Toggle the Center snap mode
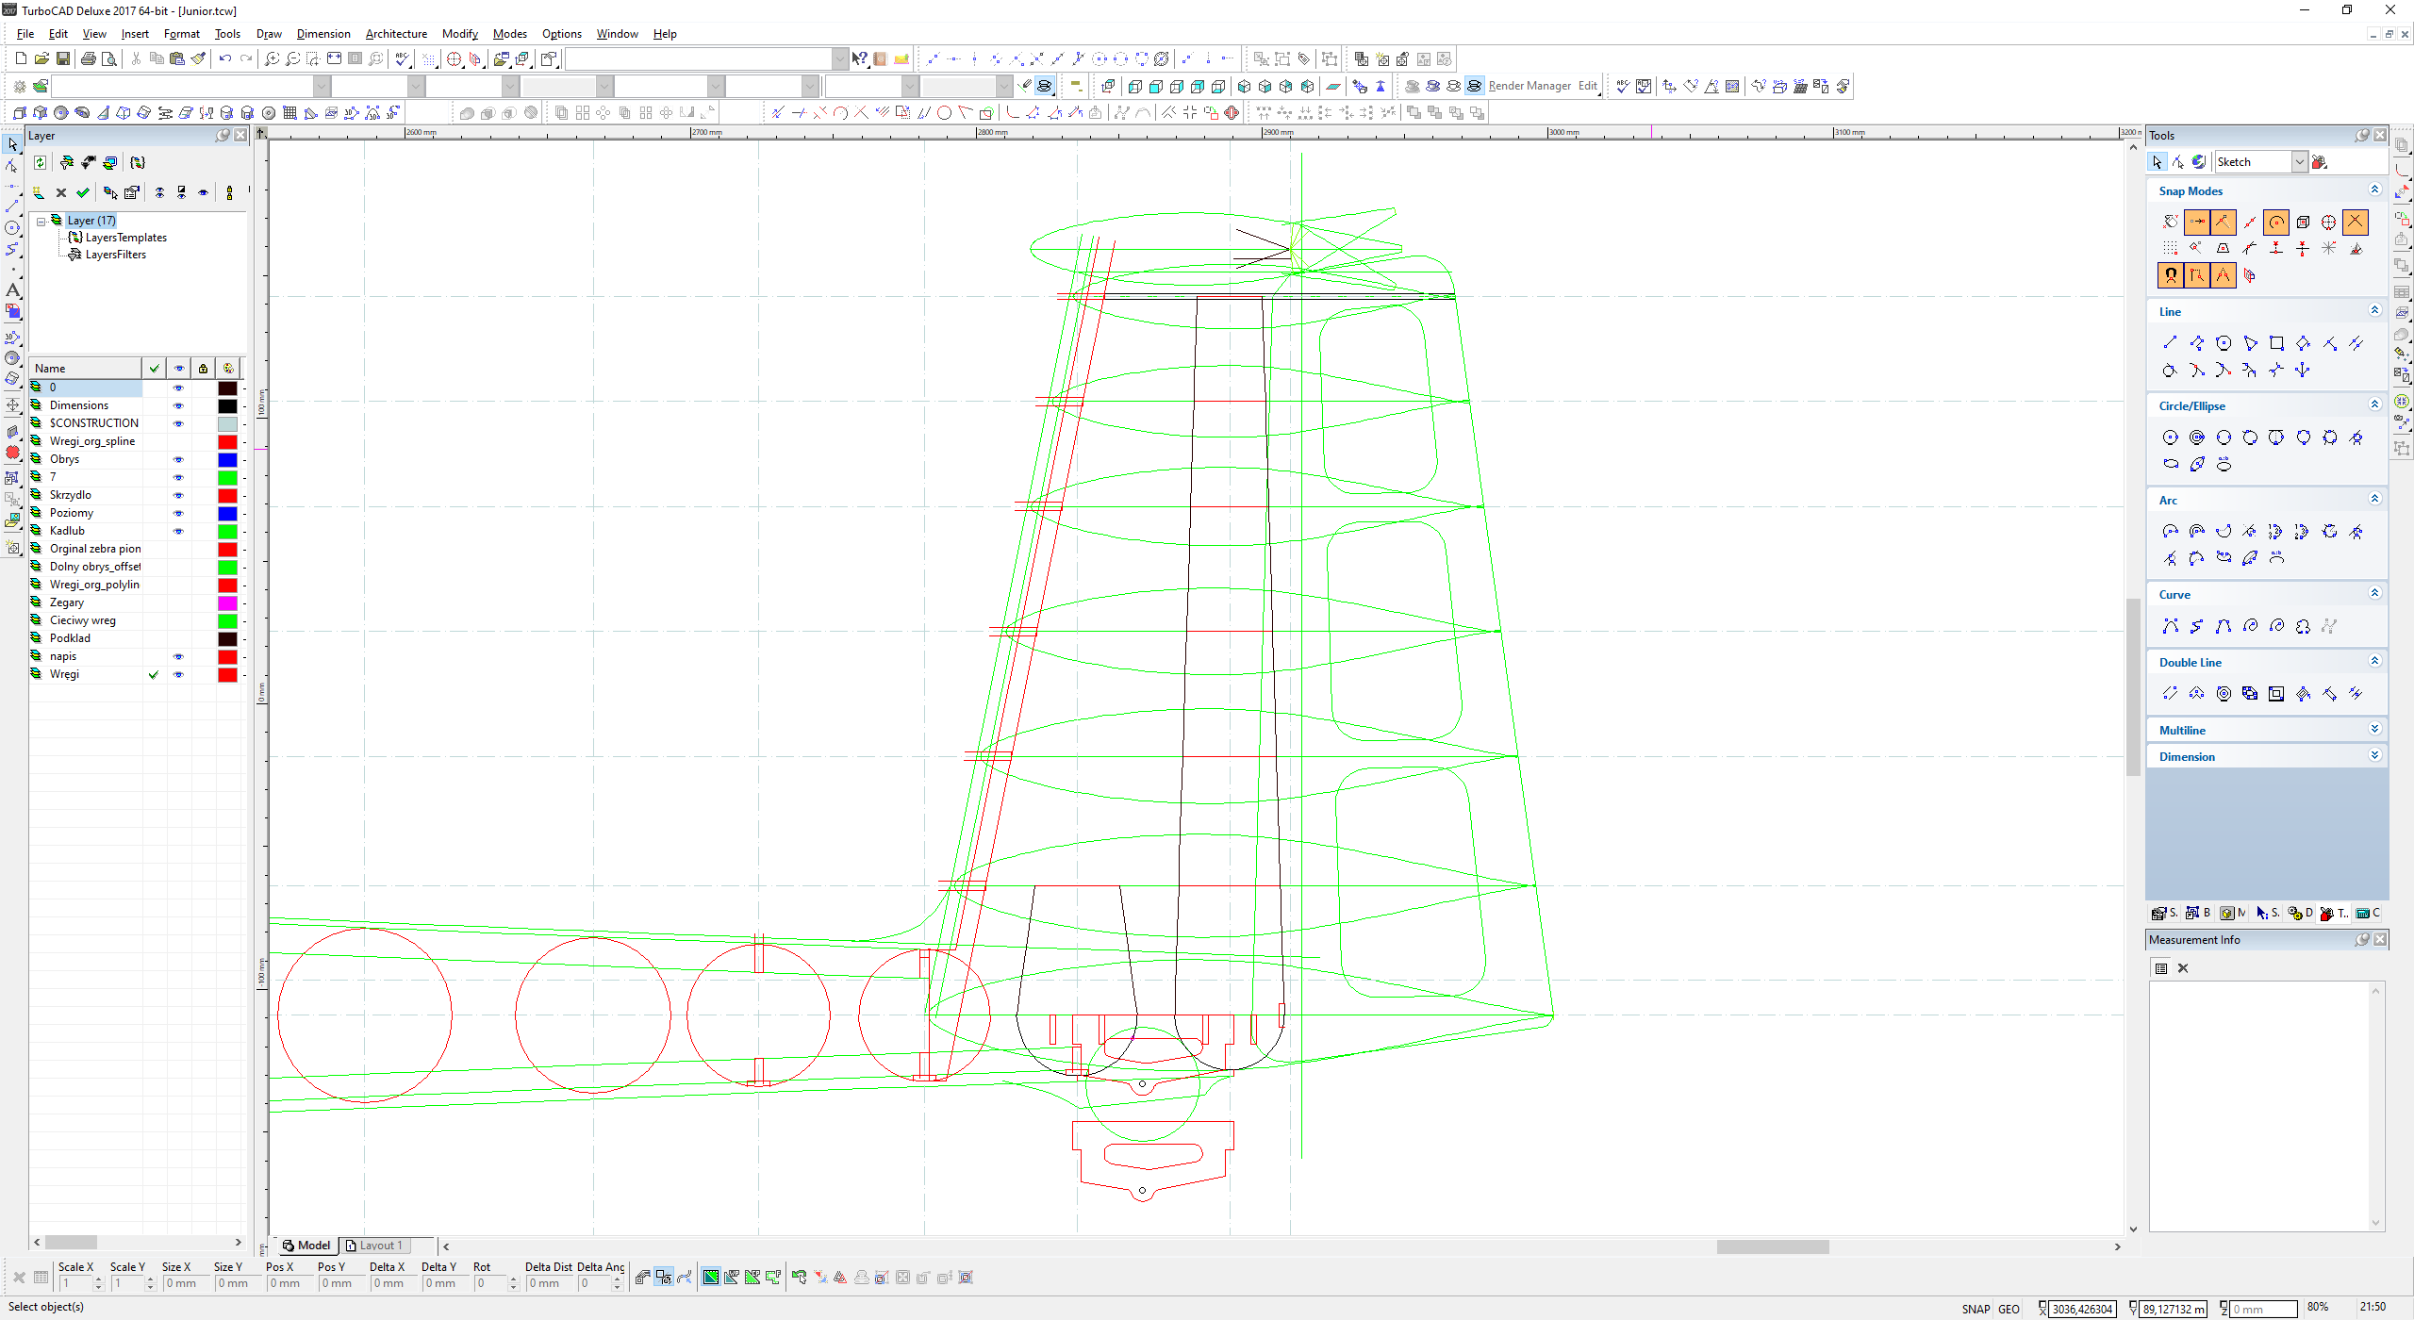The height and width of the screenshot is (1320, 2414). [2276, 223]
